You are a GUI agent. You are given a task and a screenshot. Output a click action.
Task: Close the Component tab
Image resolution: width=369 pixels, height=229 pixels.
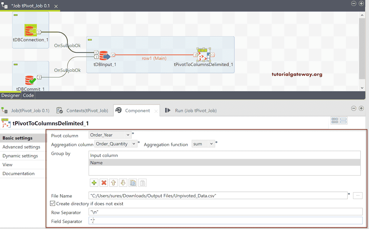pos(156,111)
